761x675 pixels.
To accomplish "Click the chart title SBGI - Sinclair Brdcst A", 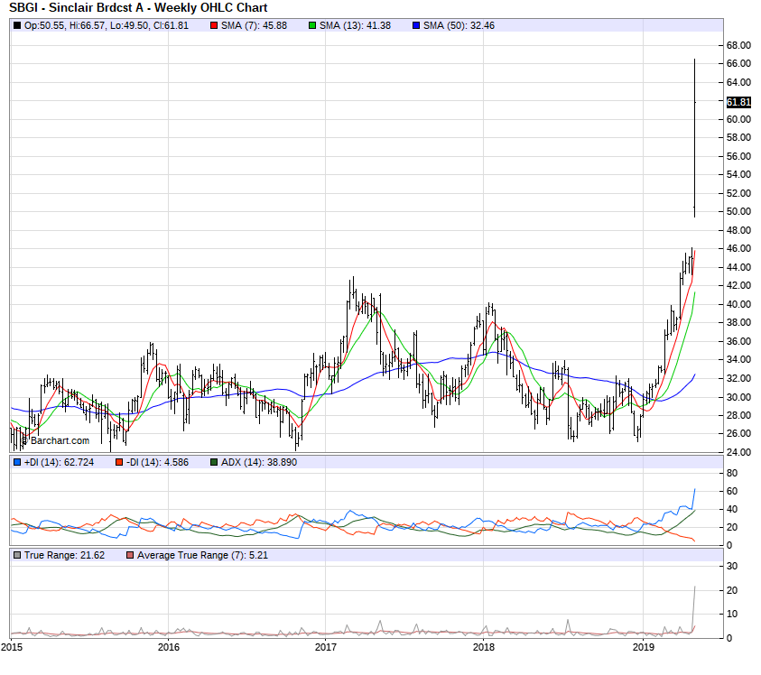I will (138, 8).
